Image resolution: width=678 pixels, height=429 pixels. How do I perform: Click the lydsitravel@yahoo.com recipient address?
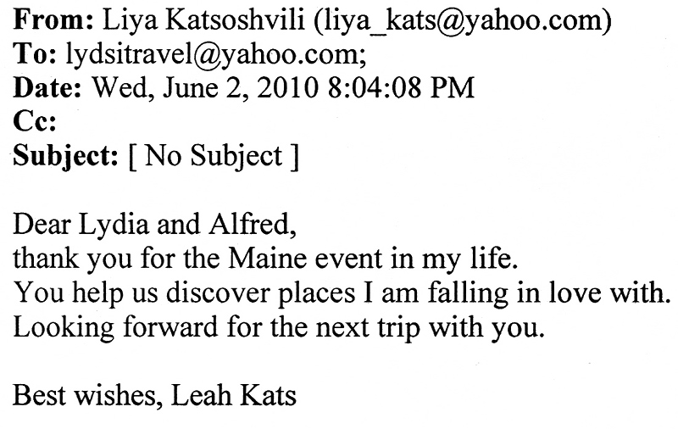click(x=216, y=55)
